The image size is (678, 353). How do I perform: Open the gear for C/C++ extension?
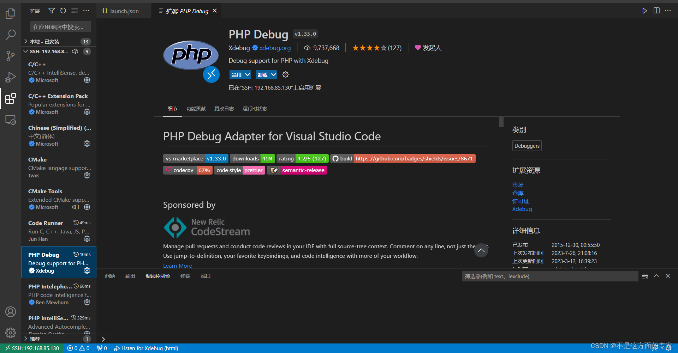click(x=87, y=80)
